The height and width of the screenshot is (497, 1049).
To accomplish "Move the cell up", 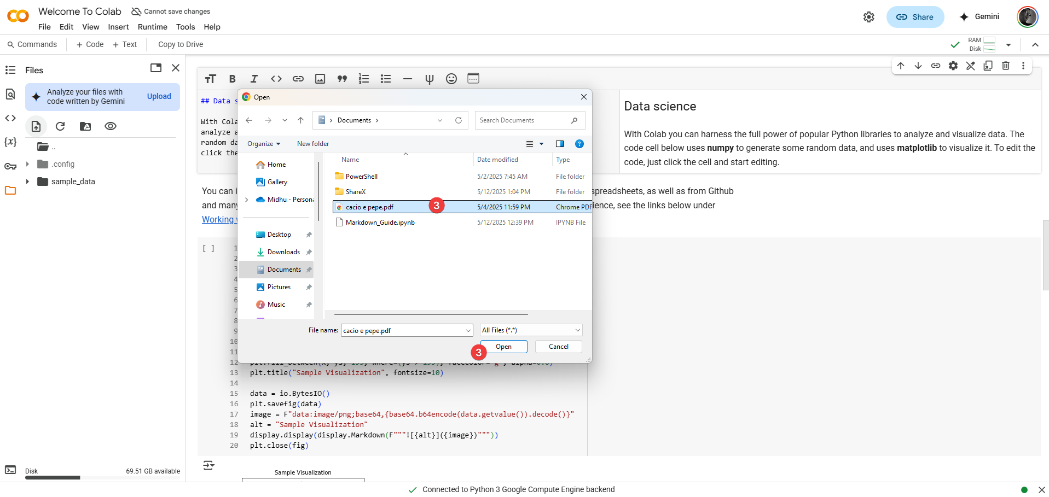I will (901, 66).
